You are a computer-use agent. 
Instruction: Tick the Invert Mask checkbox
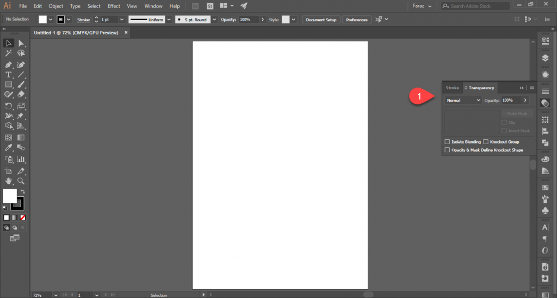(x=504, y=131)
